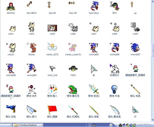This screenshot has width=154, height=127.
Task: Select the 箭头-左轮 revolver cursor
Action: click(x=11, y=109)
